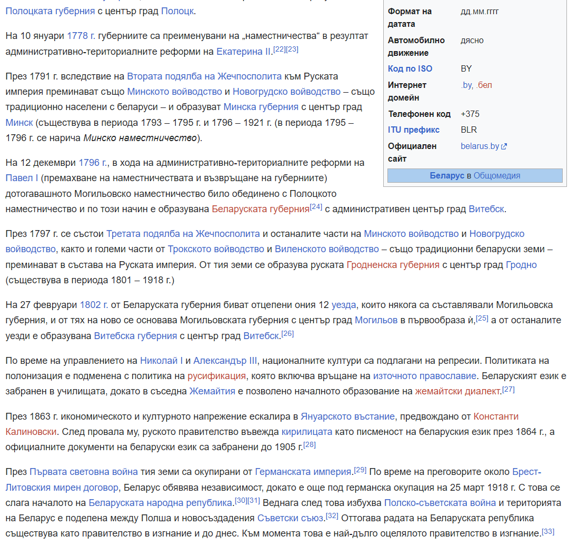Viewport: 568px width, 546px height.
Task: Open the Януарското въстание link
Action: (x=348, y=416)
